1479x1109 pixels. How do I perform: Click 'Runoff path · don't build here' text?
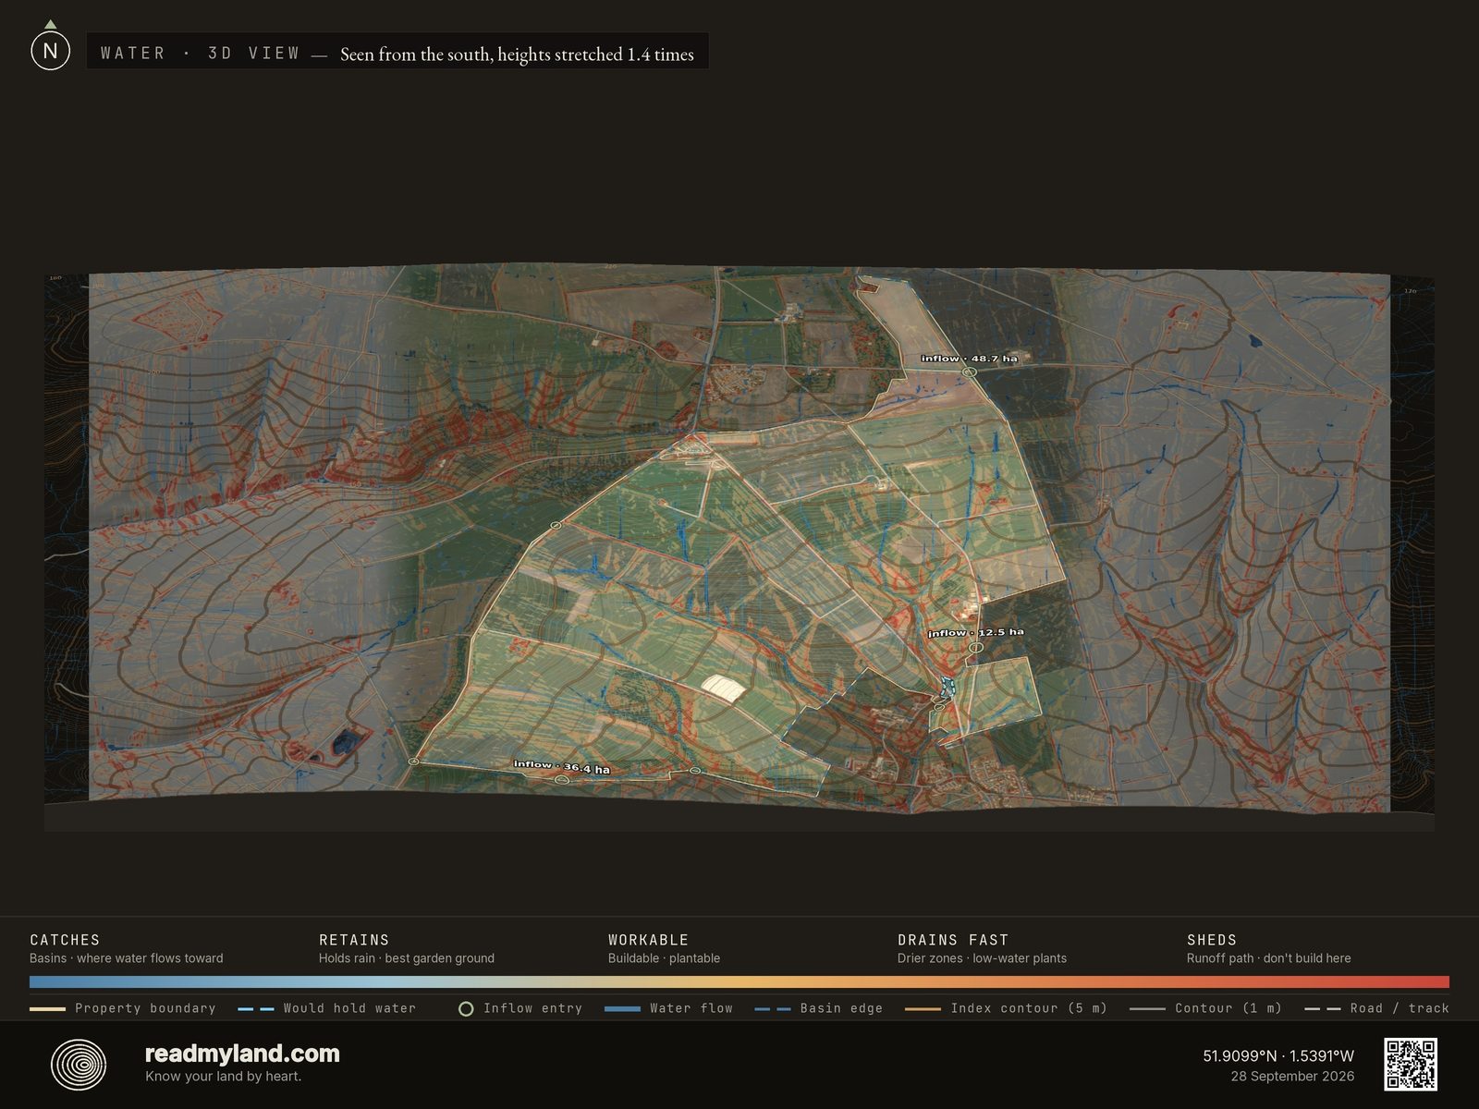[x=1269, y=958]
